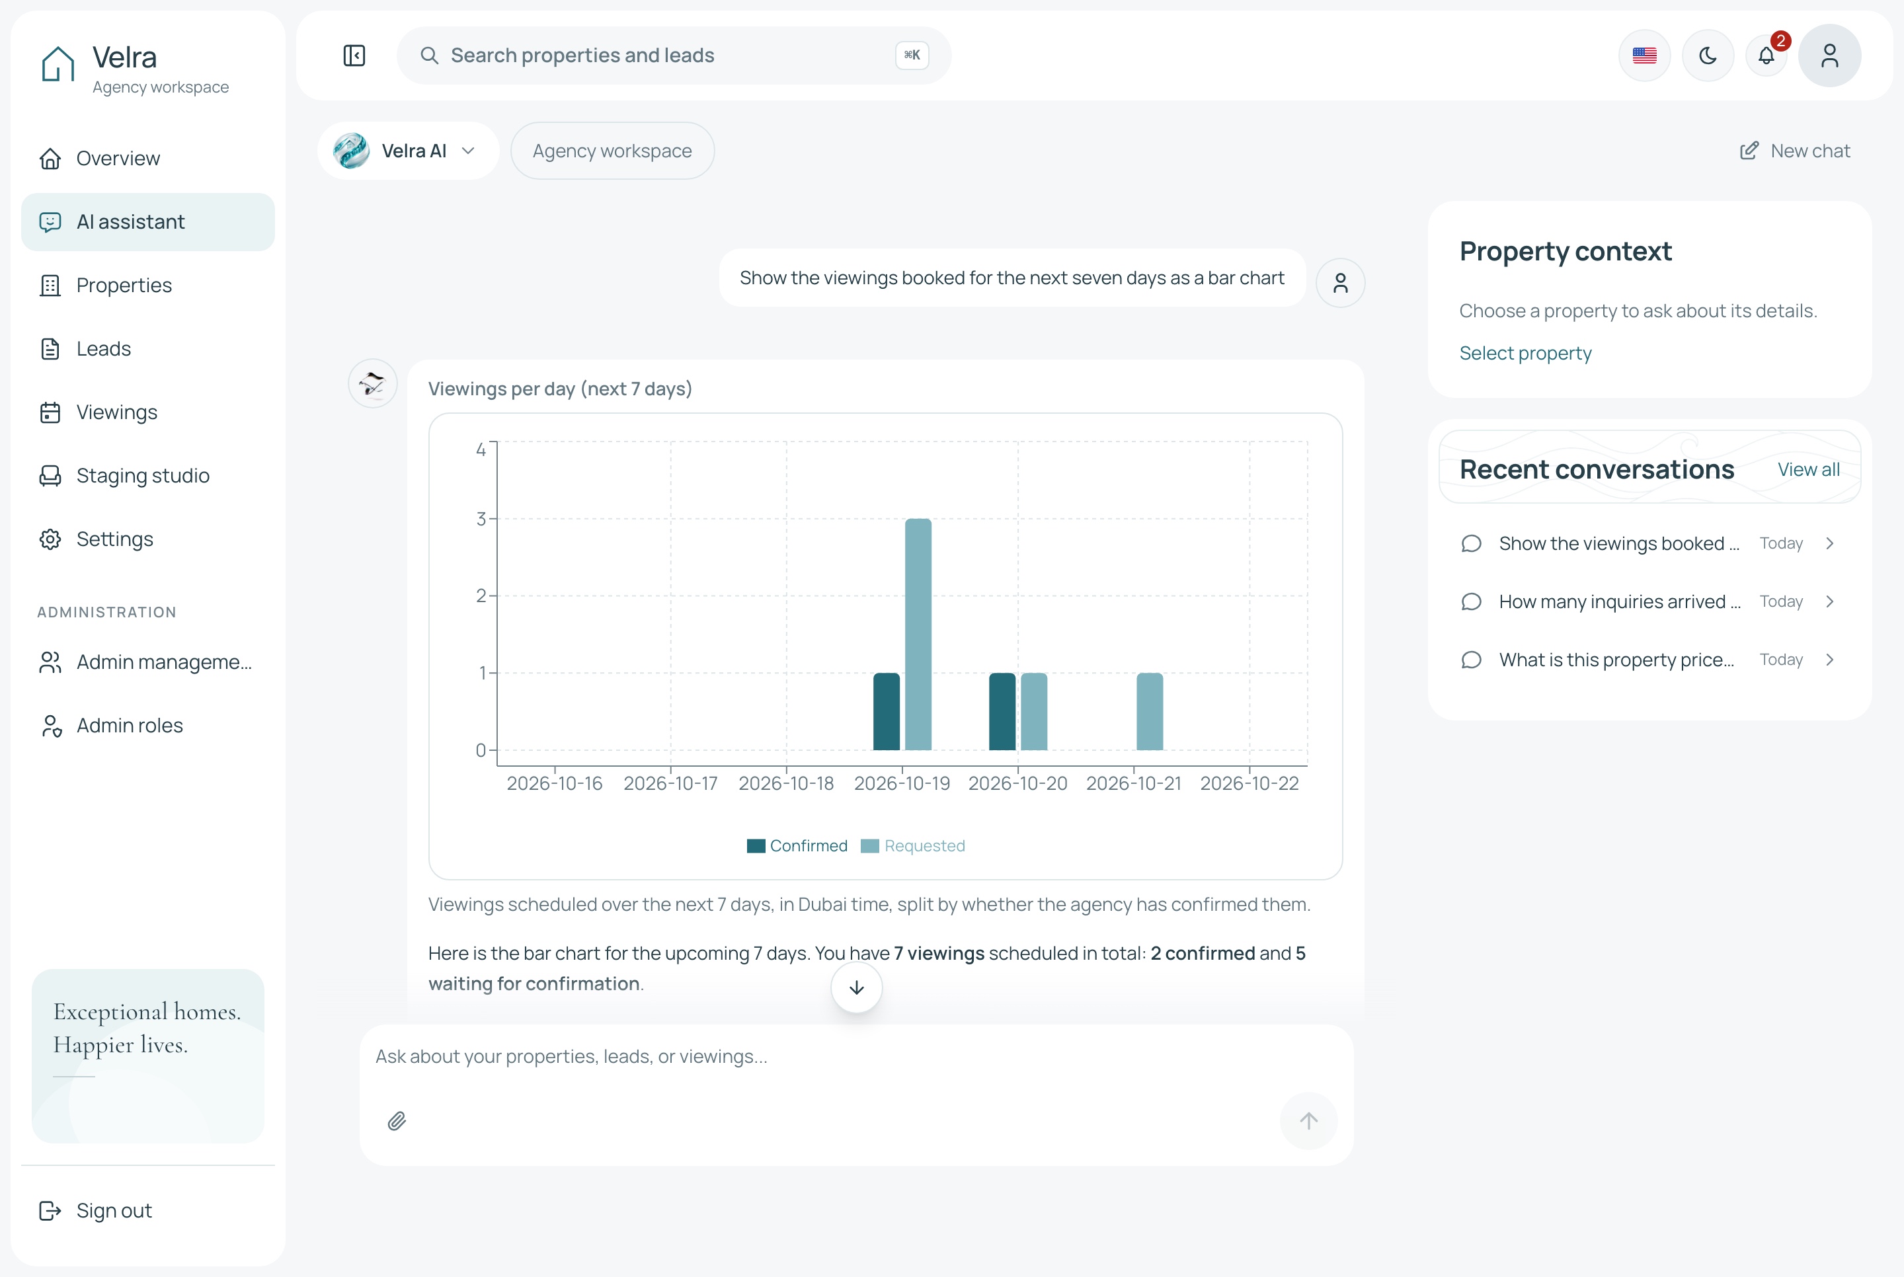Toggle Requested series in chart legend
Image resolution: width=1904 pixels, height=1277 pixels.
point(912,846)
